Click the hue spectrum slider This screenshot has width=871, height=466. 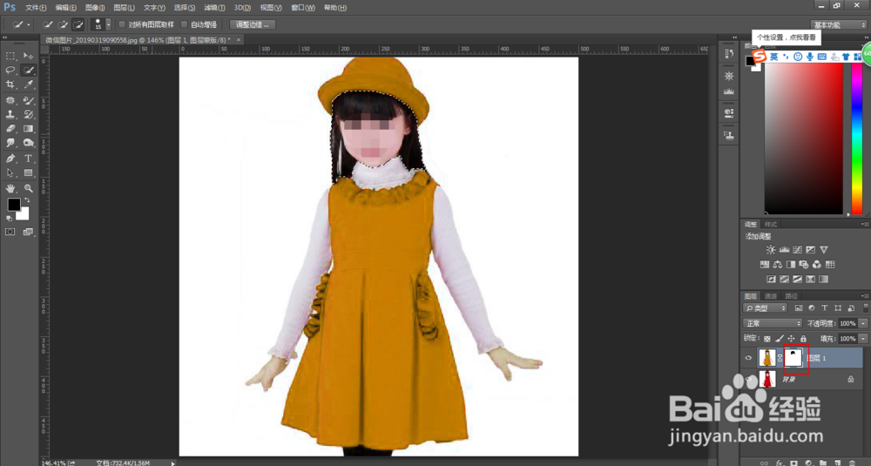[857, 138]
